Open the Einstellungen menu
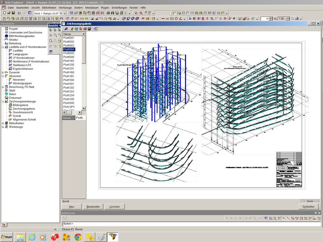 tap(119, 7)
